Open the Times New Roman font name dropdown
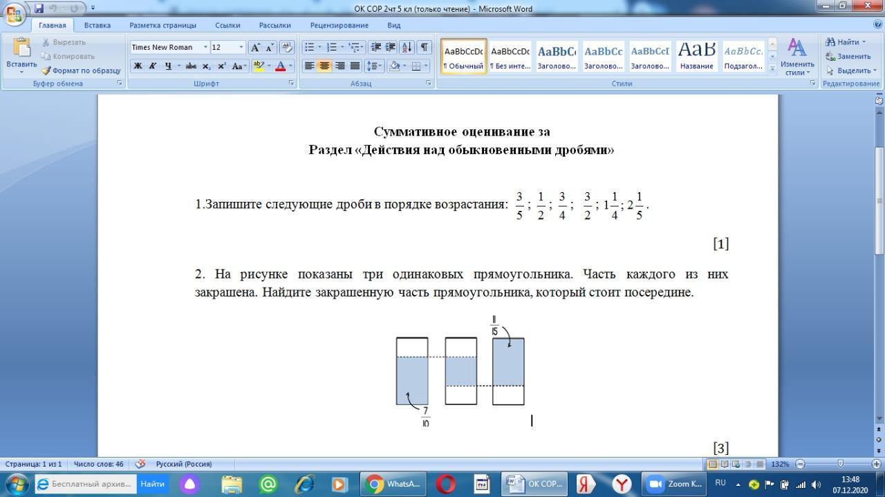This screenshot has height=497, width=885. [205, 47]
